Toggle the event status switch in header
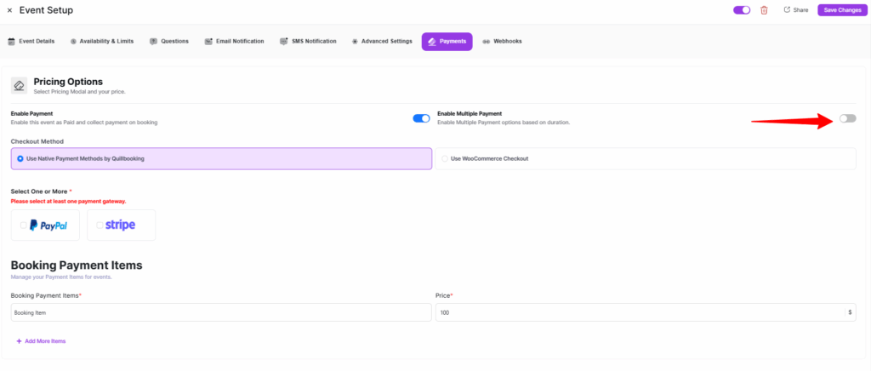Viewport: 871px width, 371px height. pyautogui.click(x=742, y=10)
